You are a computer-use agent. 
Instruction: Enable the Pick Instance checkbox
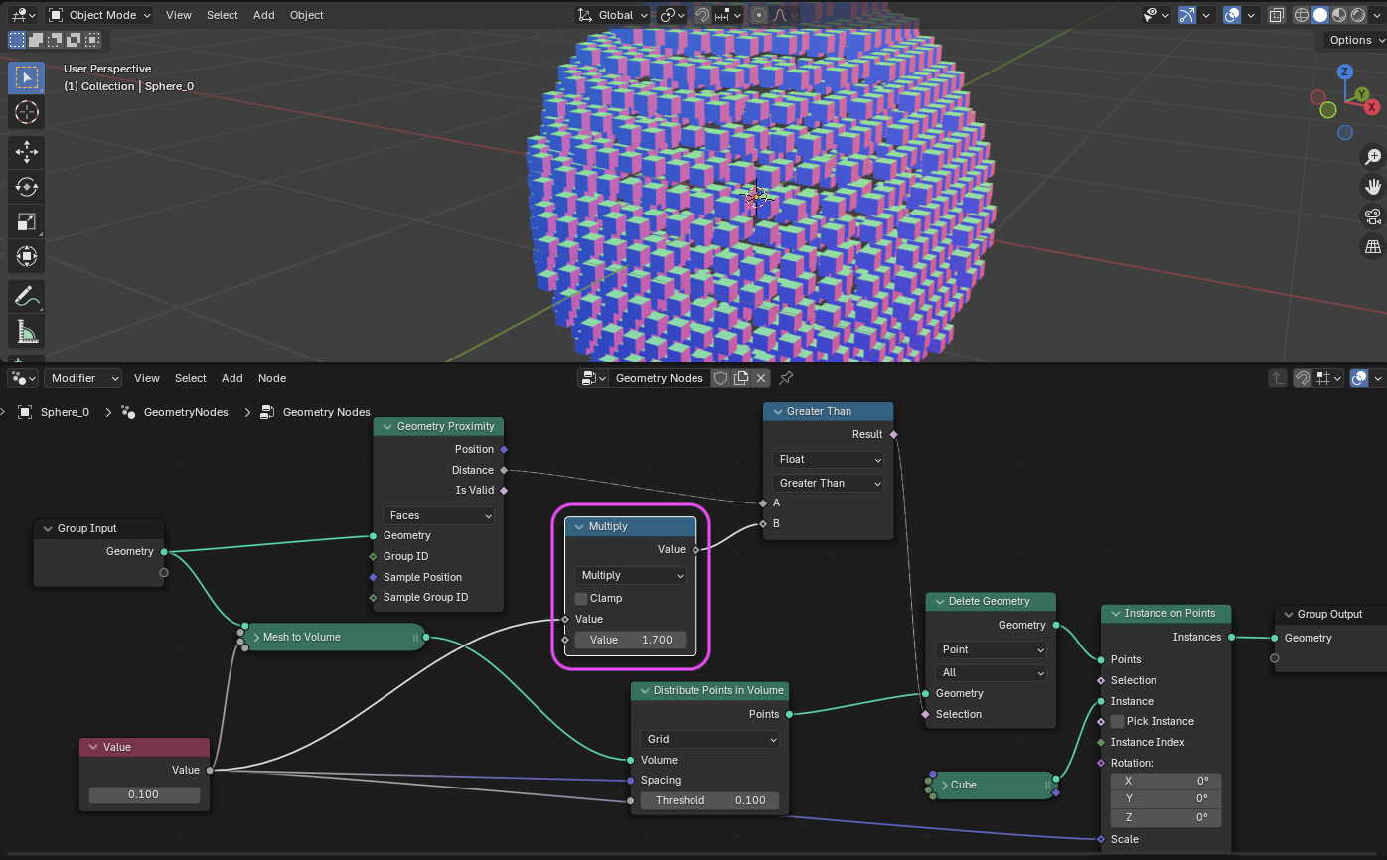tap(1117, 721)
